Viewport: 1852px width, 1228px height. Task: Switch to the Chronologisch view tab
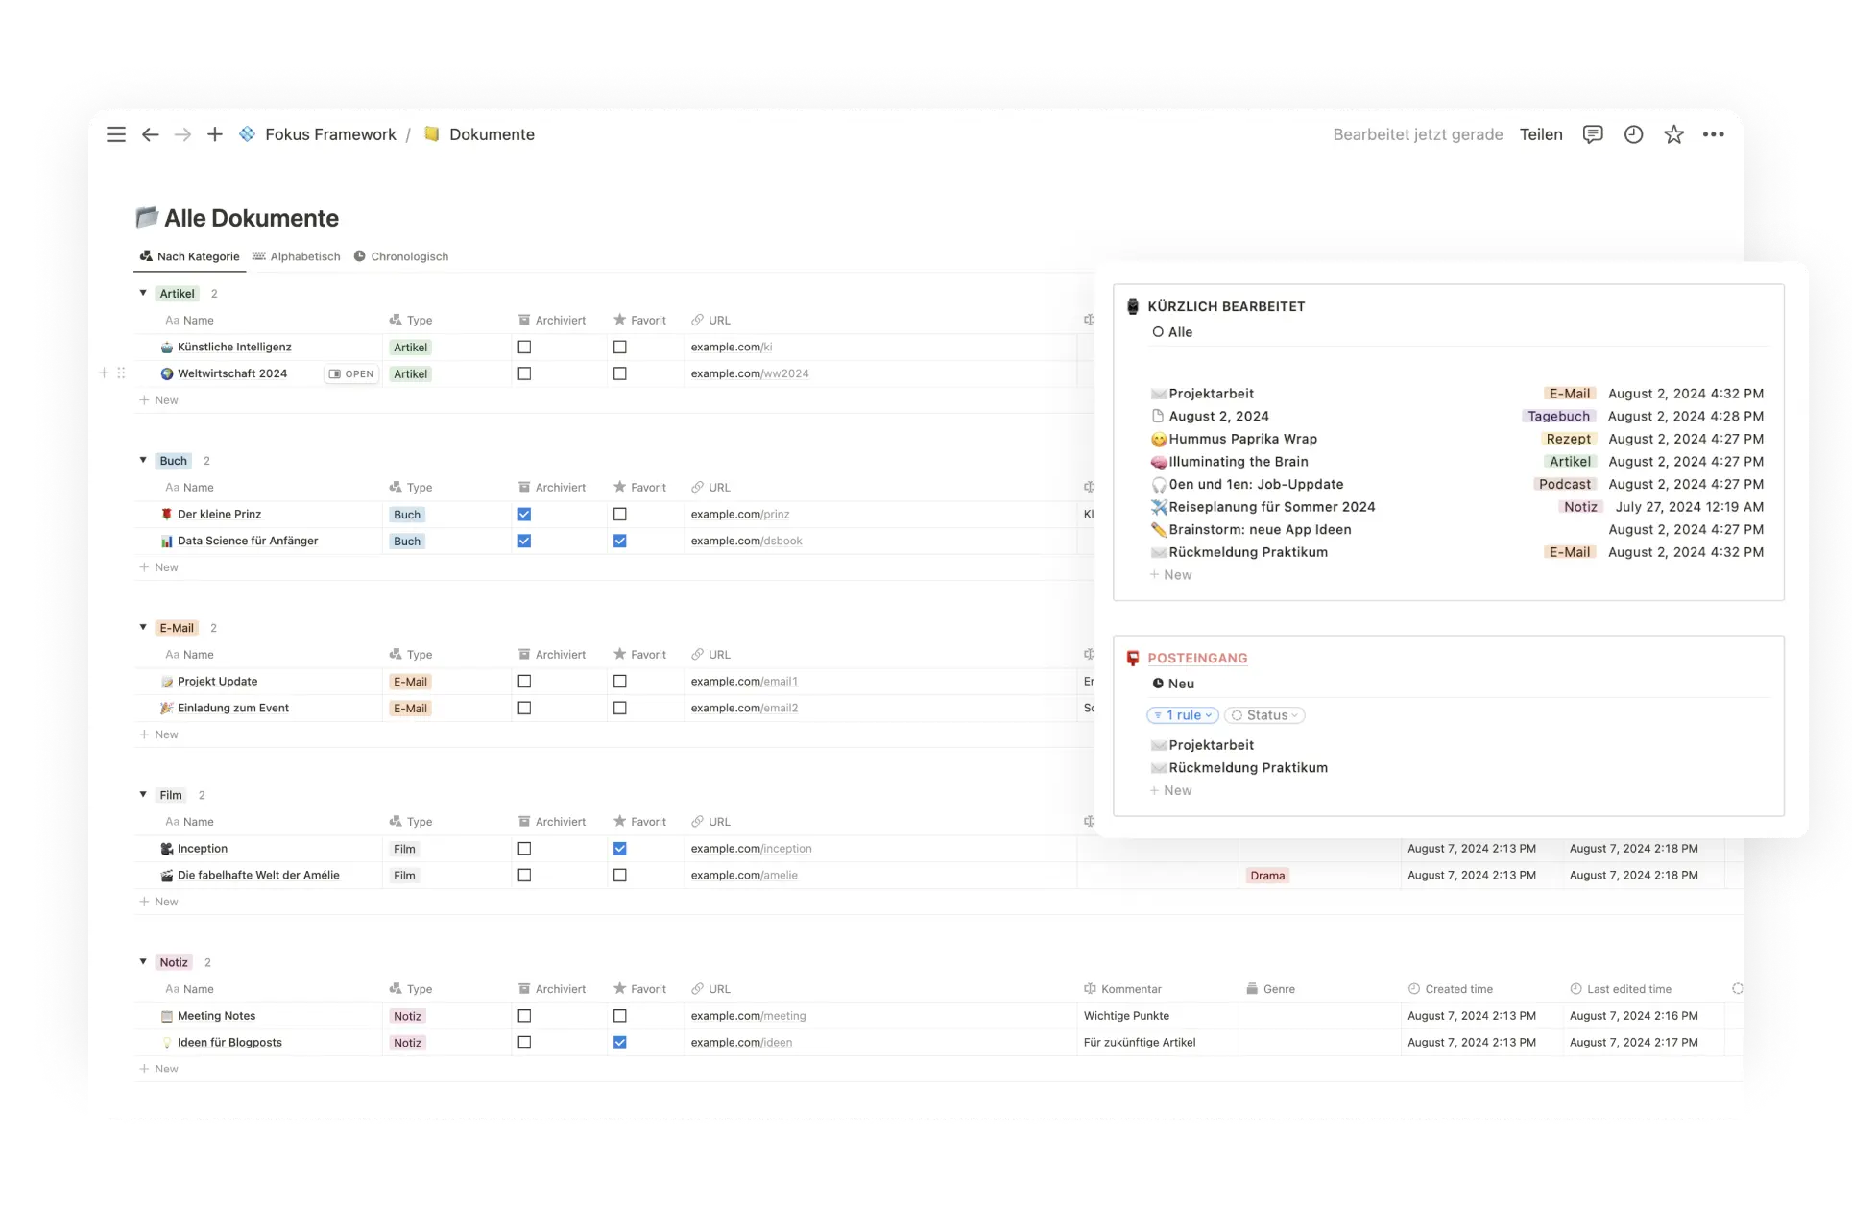pyautogui.click(x=401, y=256)
